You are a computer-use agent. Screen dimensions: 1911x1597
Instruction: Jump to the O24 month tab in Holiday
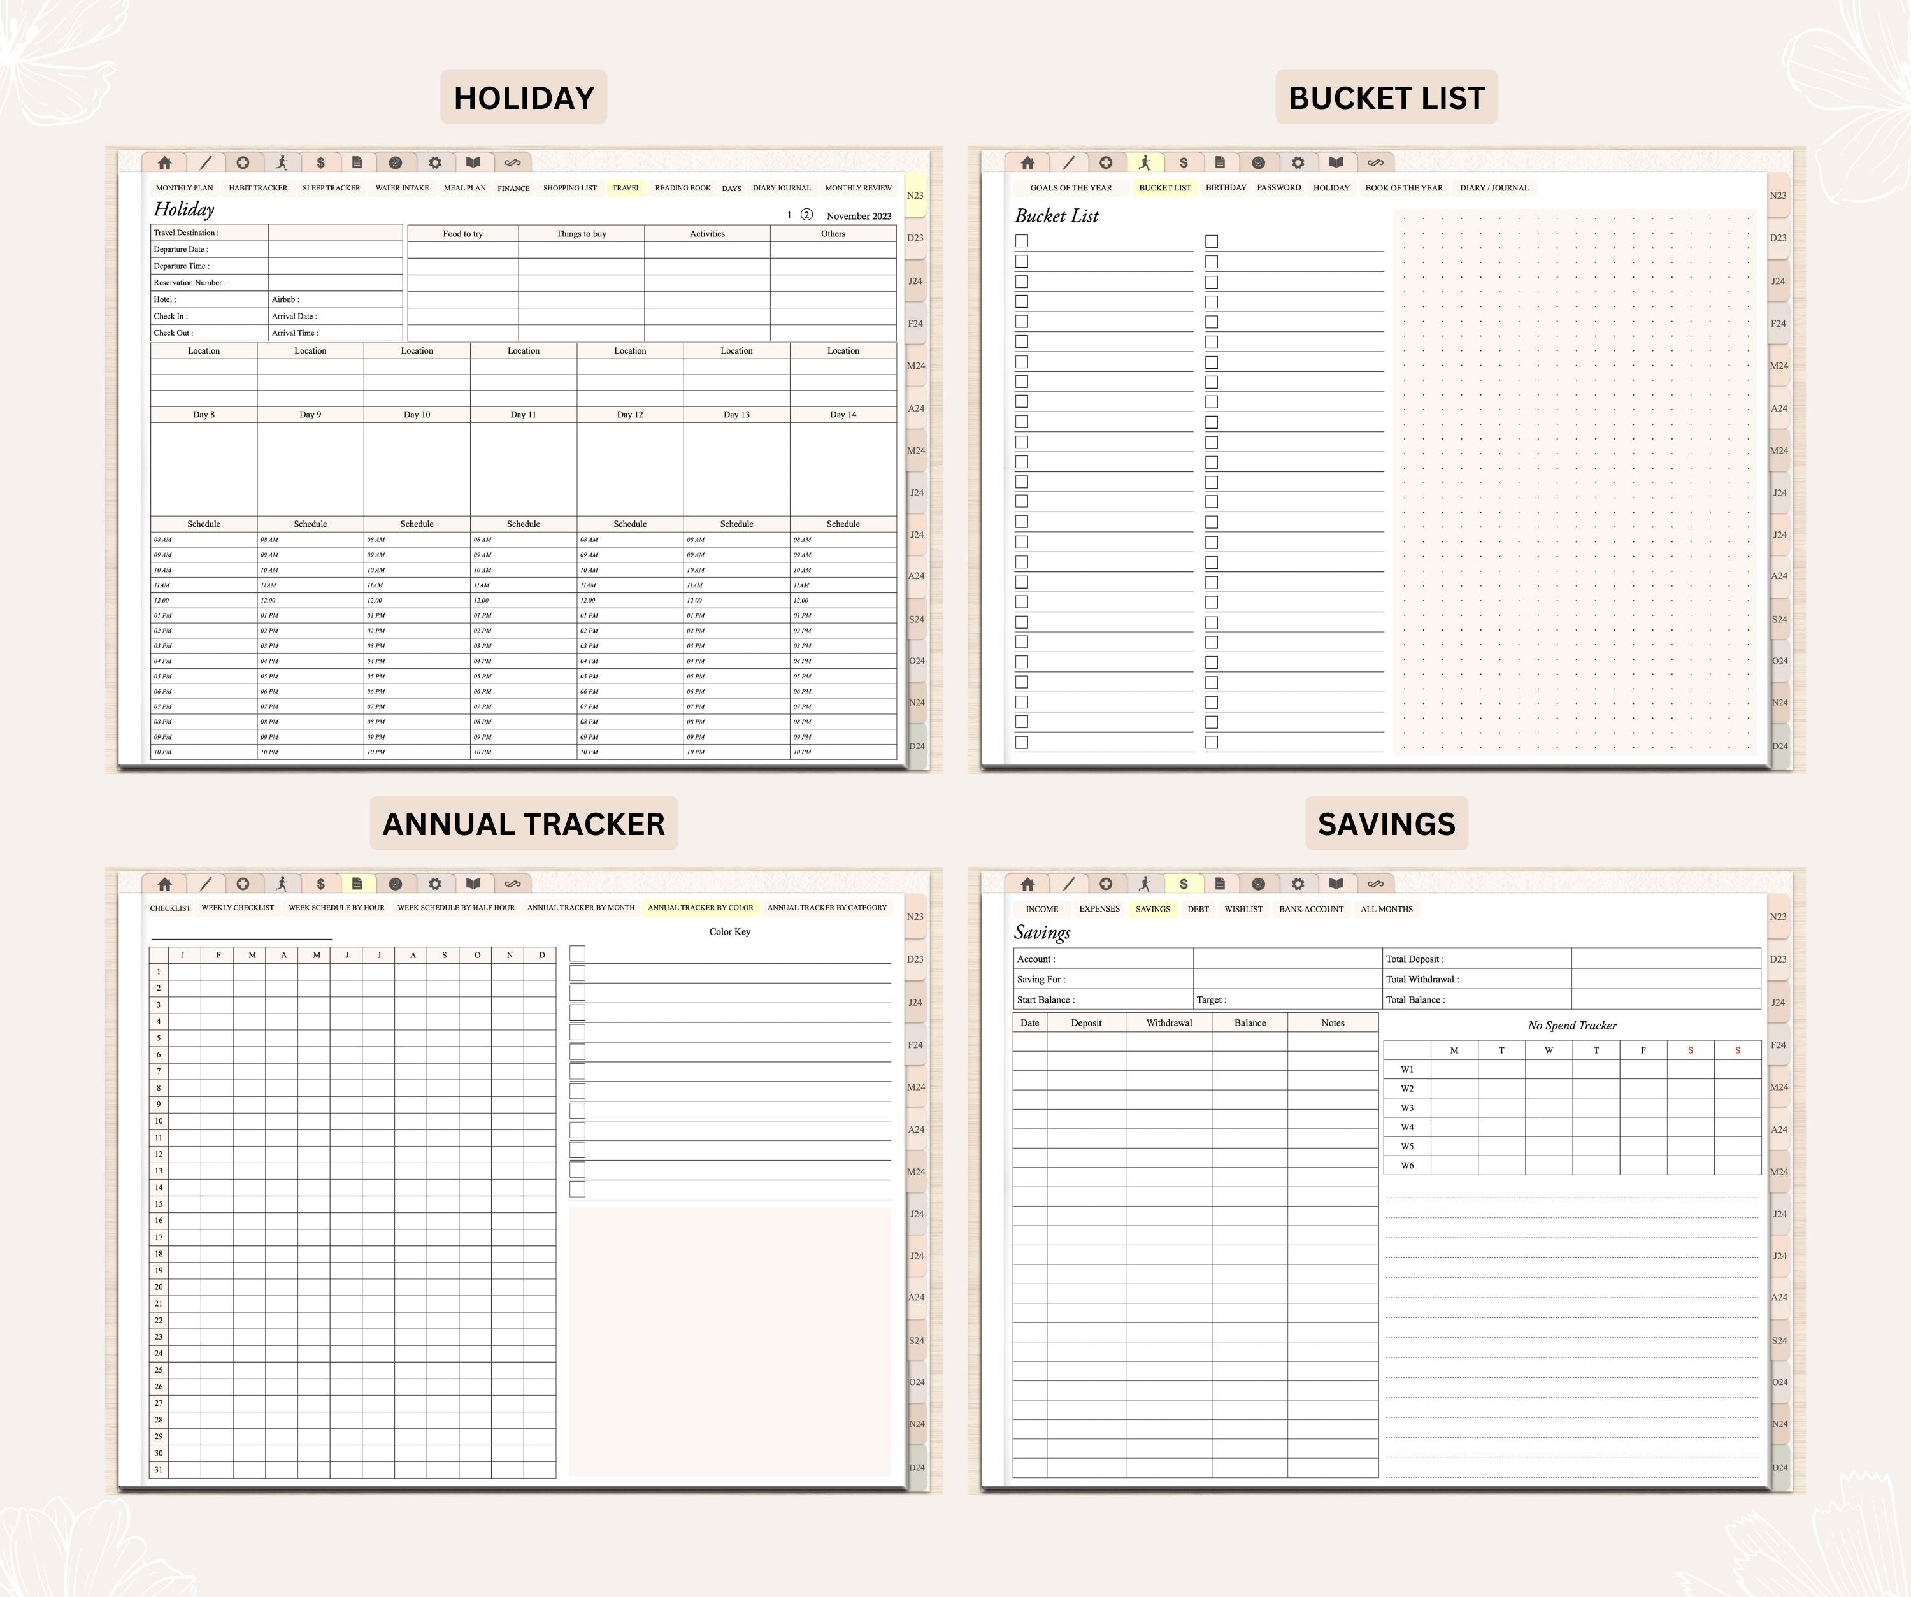tap(915, 661)
